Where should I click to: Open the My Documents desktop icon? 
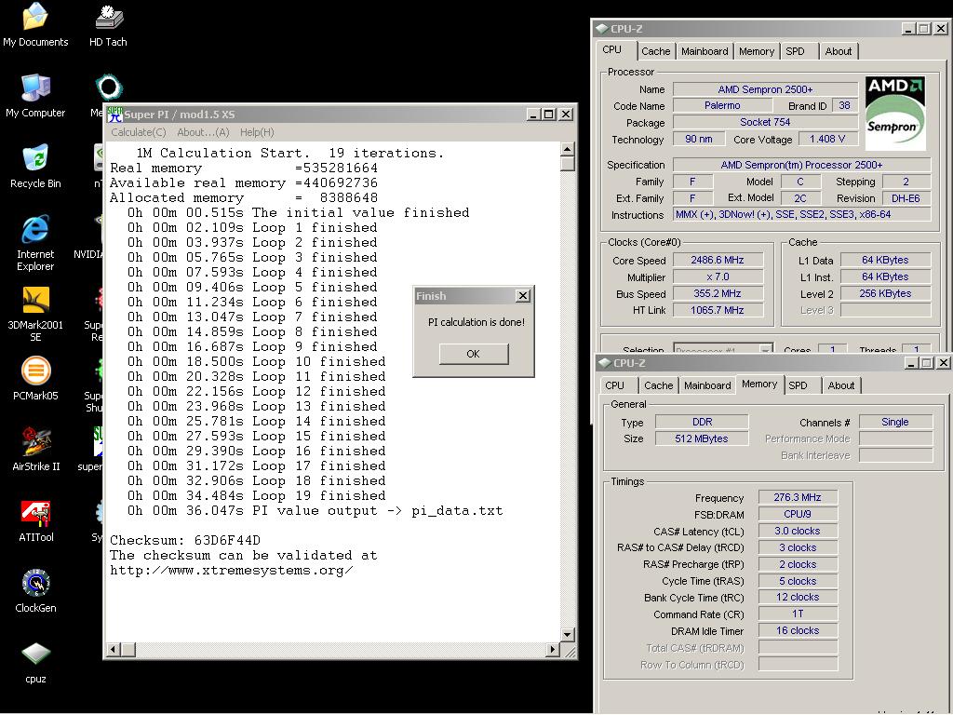pos(35,24)
